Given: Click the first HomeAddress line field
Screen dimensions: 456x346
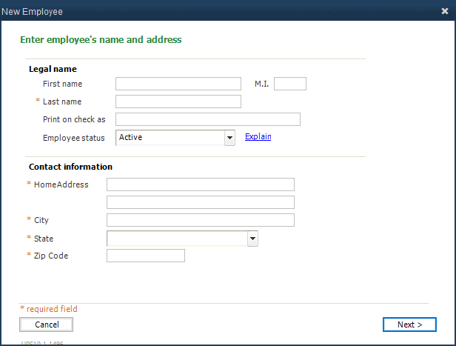Looking at the screenshot, I should 201,184.
